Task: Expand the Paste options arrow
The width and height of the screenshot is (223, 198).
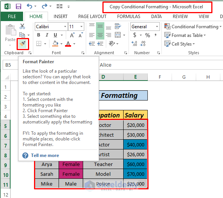Action: pos(10,45)
